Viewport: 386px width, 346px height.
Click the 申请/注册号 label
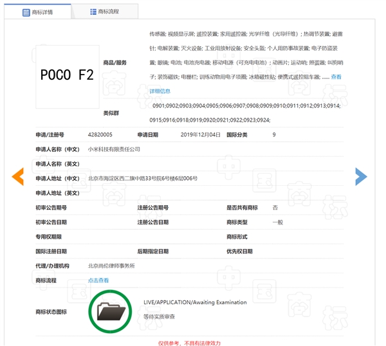click(x=50, y=135)
